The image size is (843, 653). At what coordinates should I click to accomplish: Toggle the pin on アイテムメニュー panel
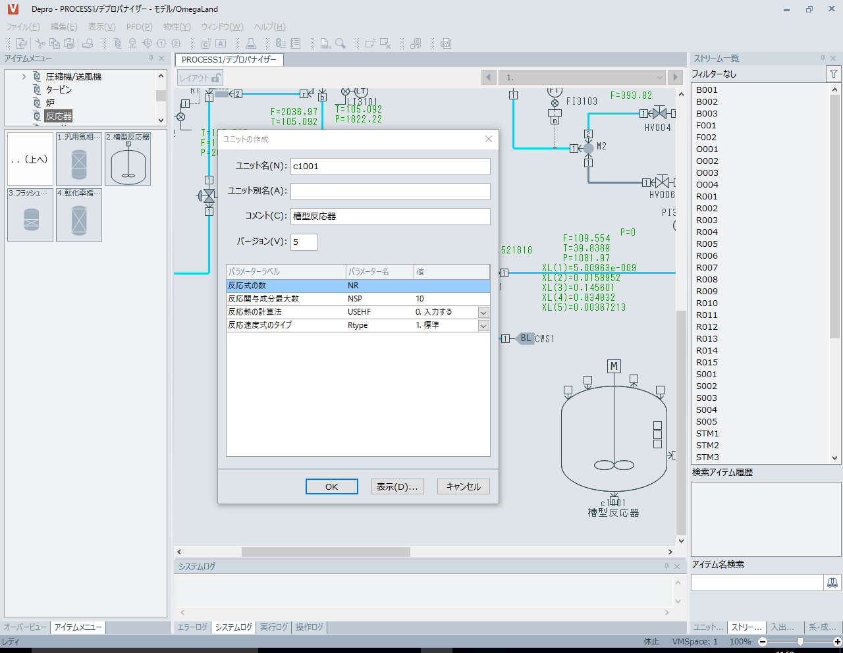[151, 59]
